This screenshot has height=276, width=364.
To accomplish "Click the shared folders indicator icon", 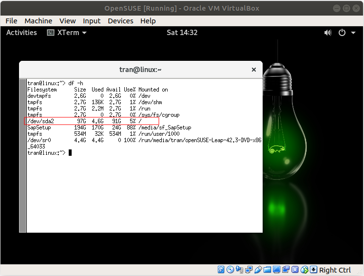I will tap(267, 270).
